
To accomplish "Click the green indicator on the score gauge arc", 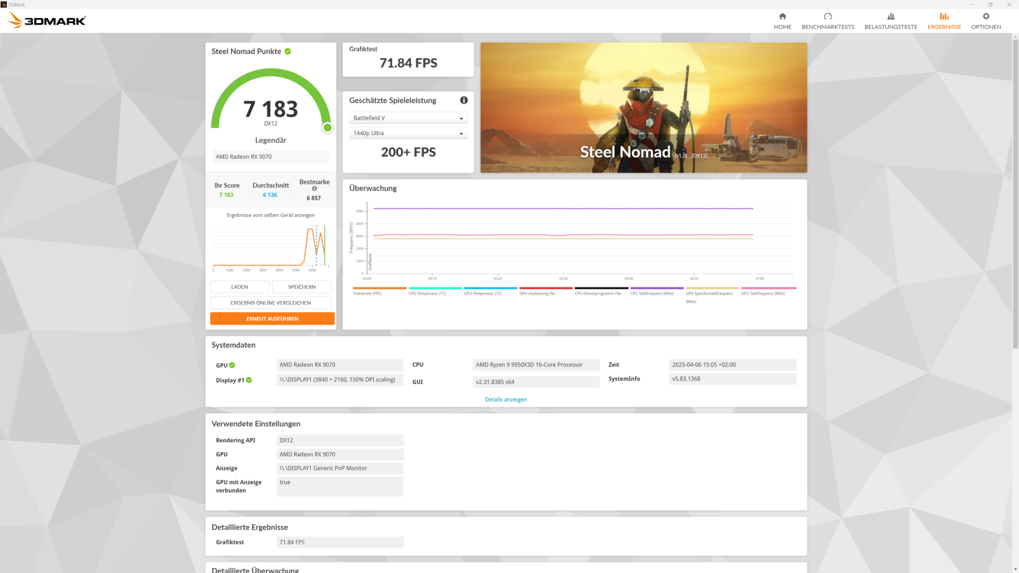I will coord(327,127).
